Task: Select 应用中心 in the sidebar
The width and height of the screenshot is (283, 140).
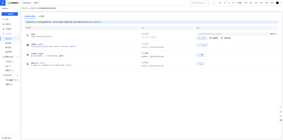Action: tap(8, 24)
